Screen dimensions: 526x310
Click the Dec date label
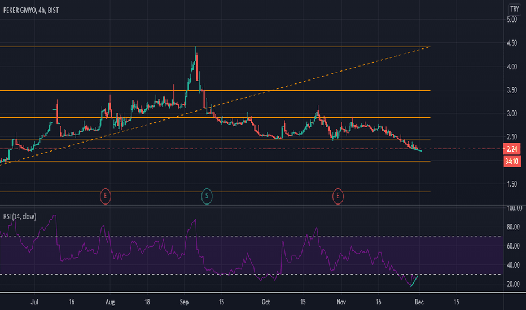coord(419,302)
